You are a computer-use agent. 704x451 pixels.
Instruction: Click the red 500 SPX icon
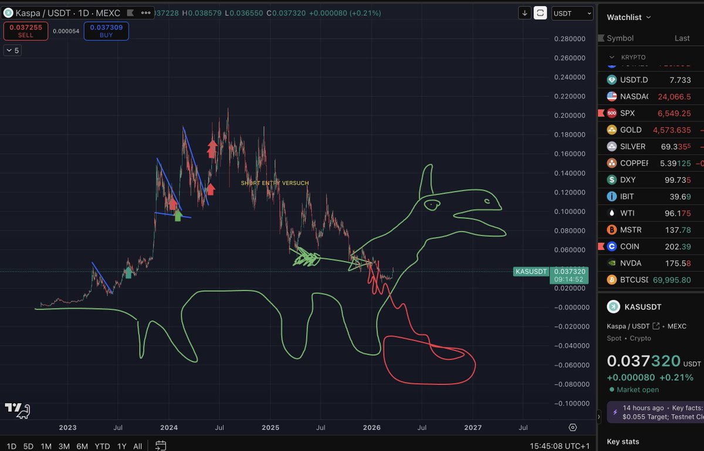(612, 113)
